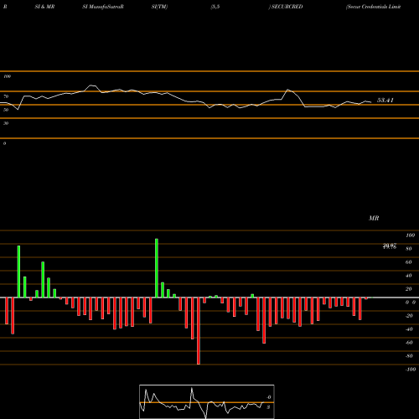
Task: Click the MR panel title label
Action: pos(374,218)
